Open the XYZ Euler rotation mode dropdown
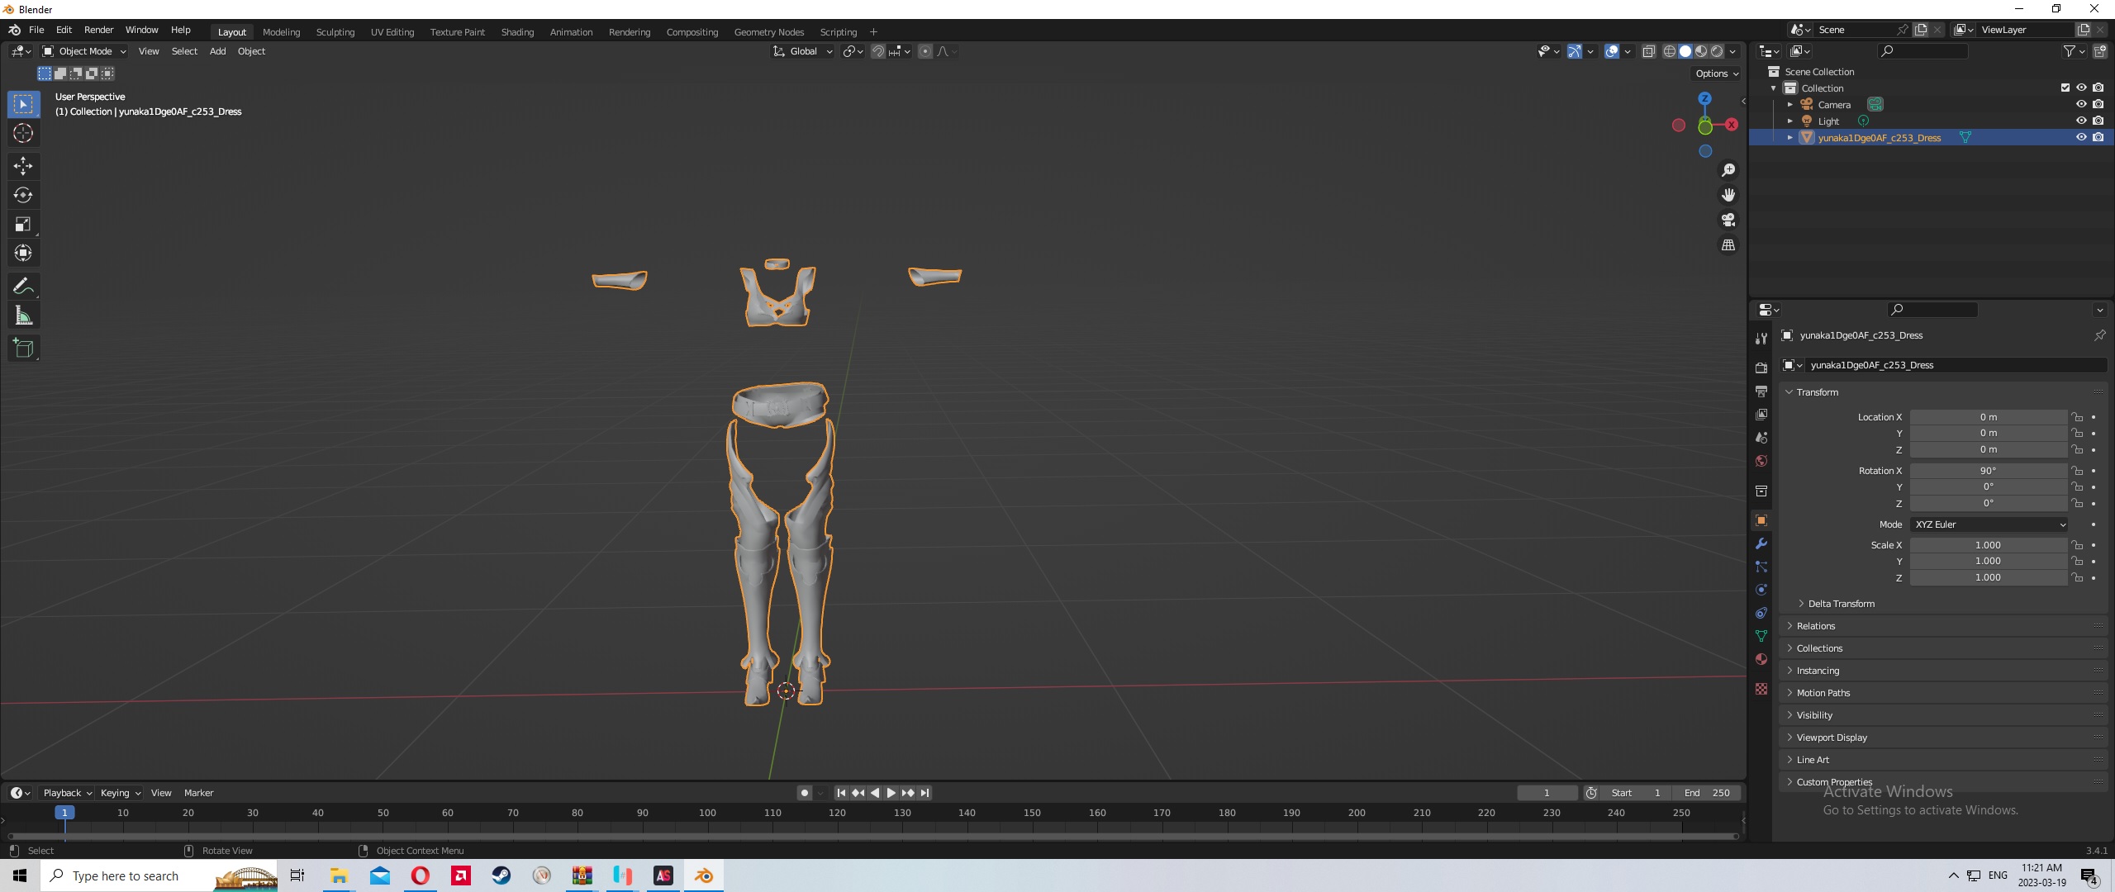The height and width of the screenshot is (892, 2115). [x=1989, y=524]
